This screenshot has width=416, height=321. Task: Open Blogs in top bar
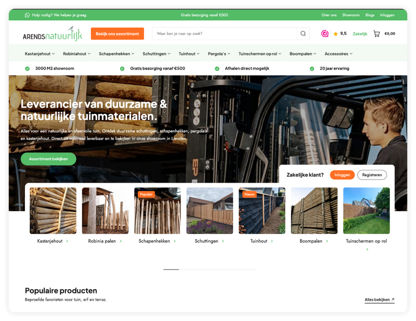point(370,15)
